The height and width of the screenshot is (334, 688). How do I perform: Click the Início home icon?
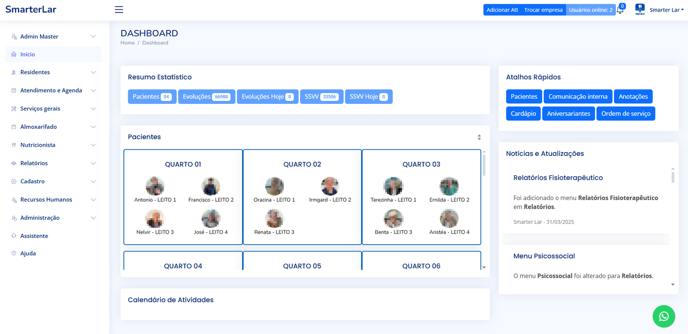tap(14, 55)
